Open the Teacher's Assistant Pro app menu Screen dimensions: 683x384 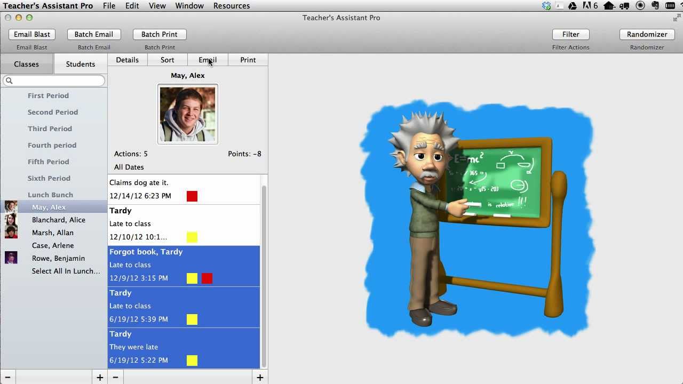(x=48, y=6)
